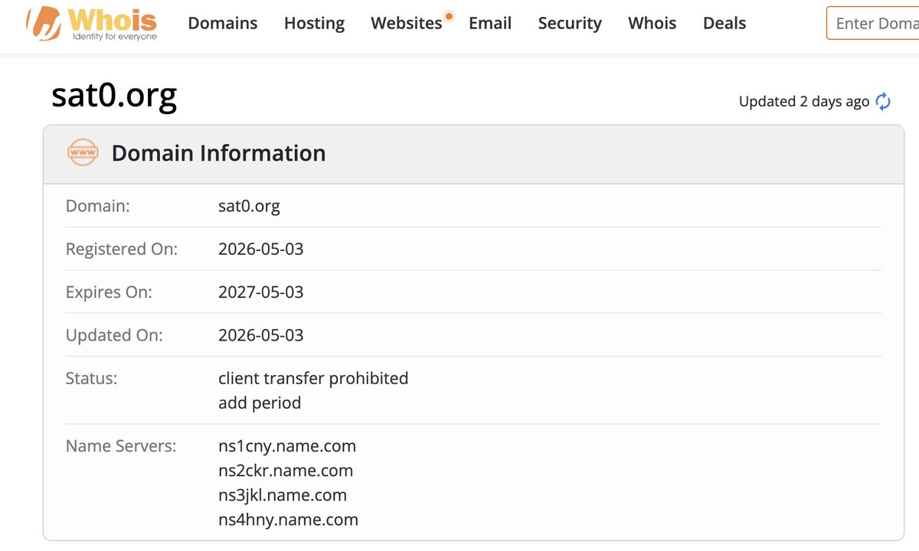Select name server ns4hny.name.com
Screen dimensions: 919x551
pos(288,520)
